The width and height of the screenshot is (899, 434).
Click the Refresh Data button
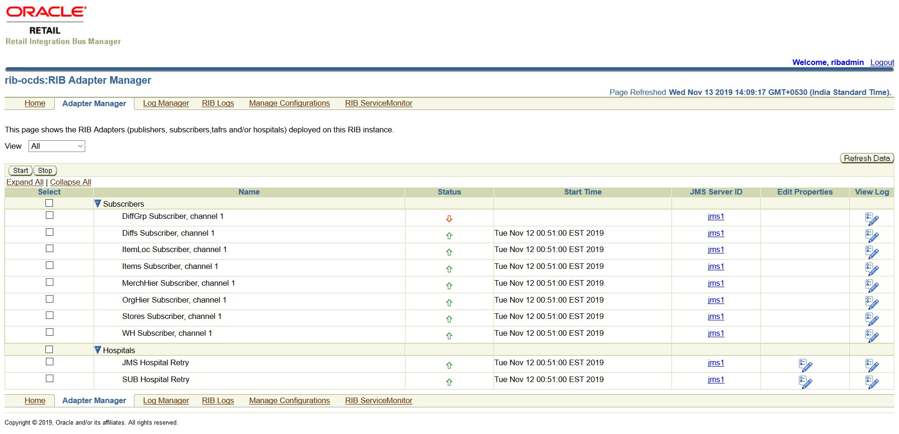tap(867, 158)
